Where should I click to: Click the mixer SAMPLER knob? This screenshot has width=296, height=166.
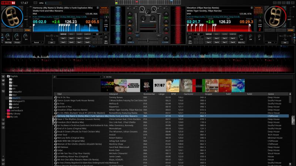tap(152, 18)
